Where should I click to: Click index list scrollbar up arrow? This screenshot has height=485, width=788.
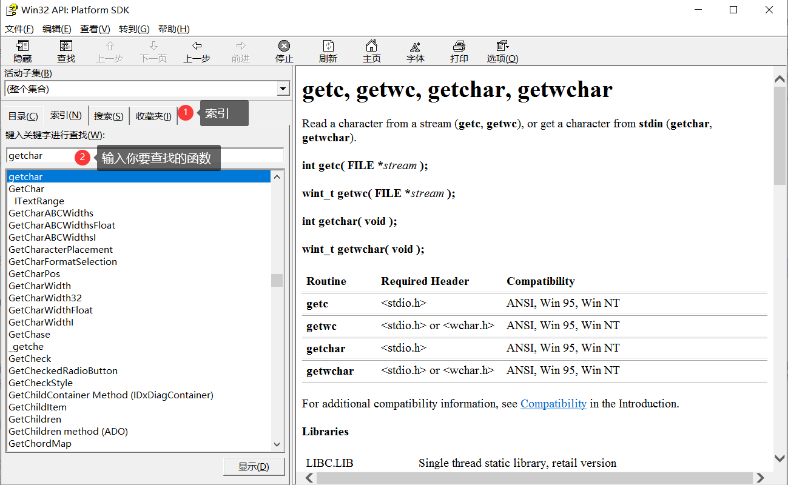coord(277,176)
